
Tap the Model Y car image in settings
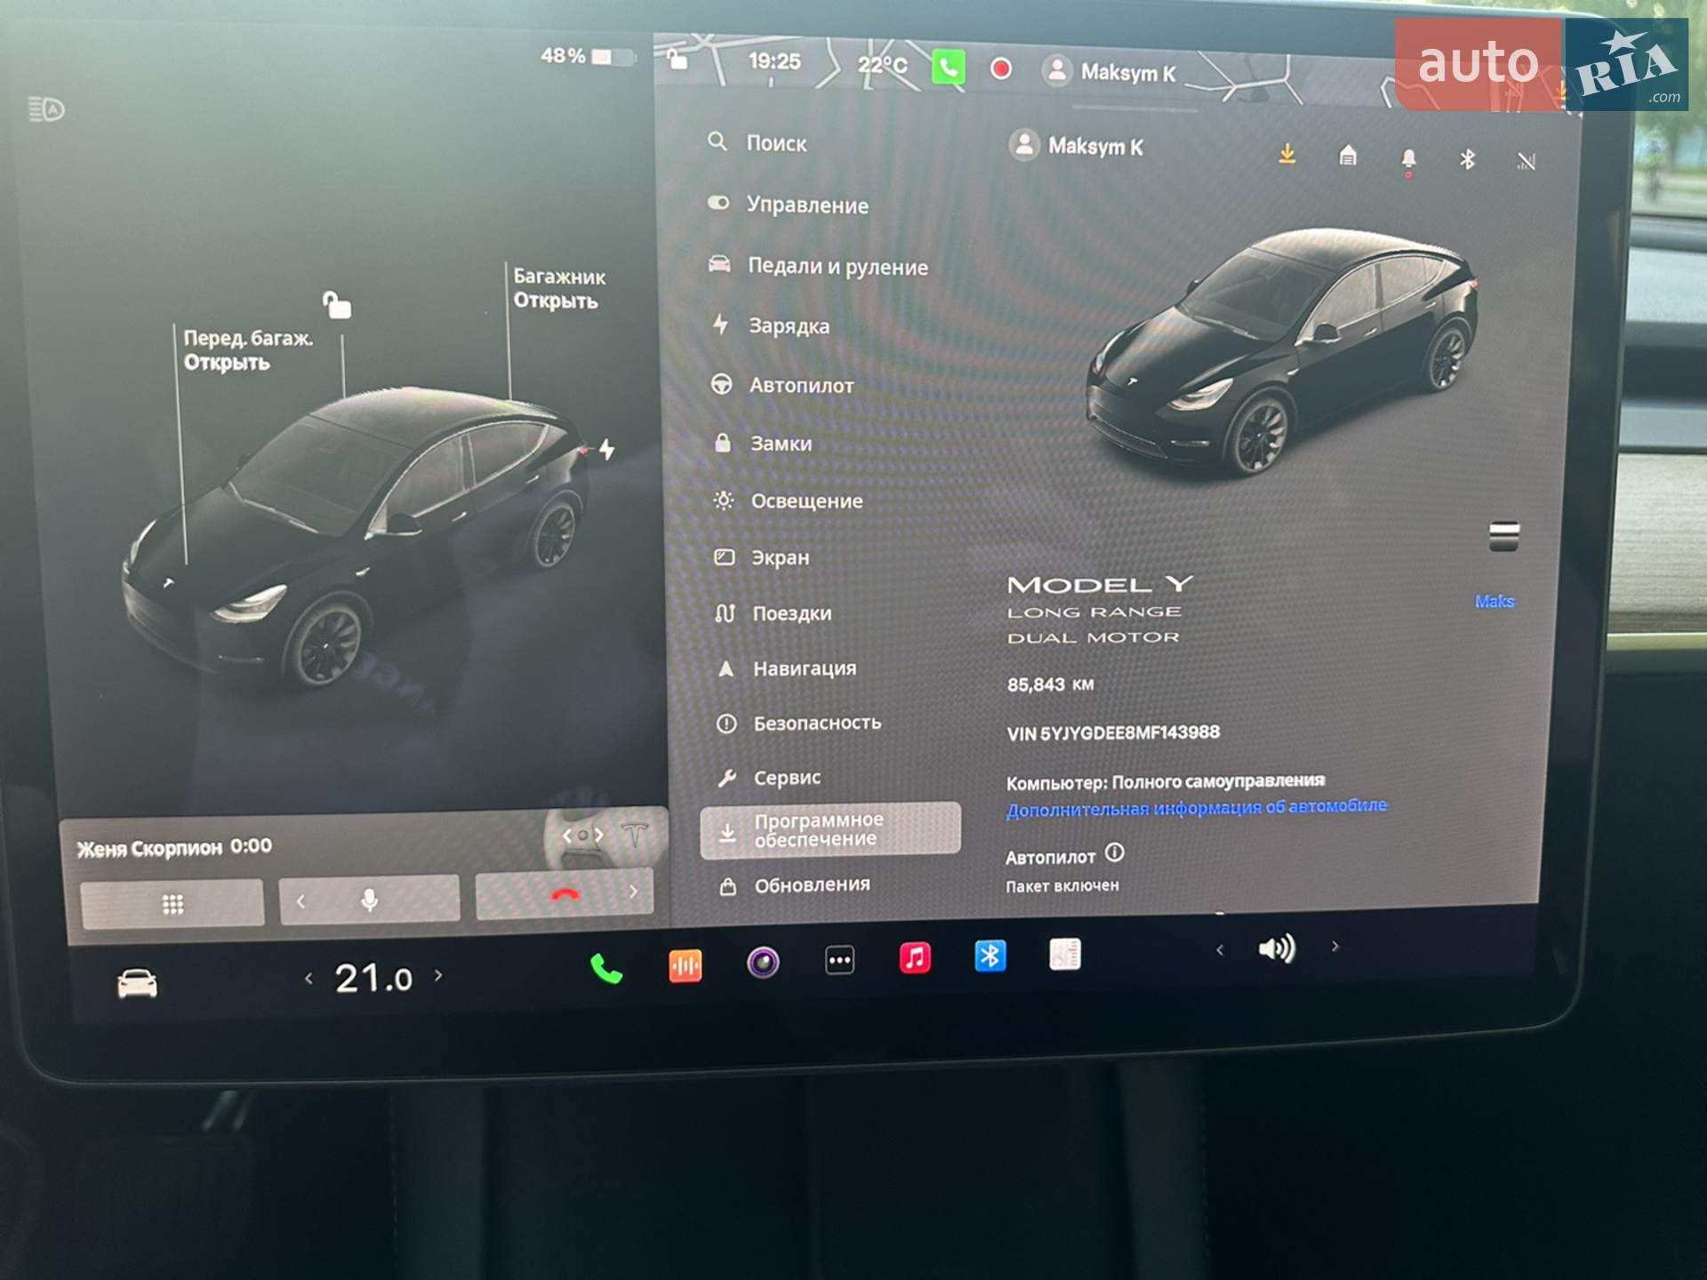tap(1280, 352)
